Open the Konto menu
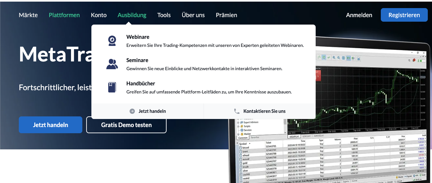The image size is (432, 183). [99, 15]
